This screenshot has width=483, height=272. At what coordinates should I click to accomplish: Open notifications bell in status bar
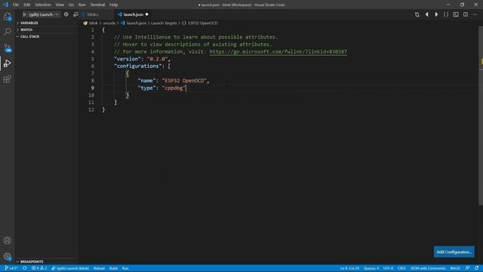coord(476,268)
